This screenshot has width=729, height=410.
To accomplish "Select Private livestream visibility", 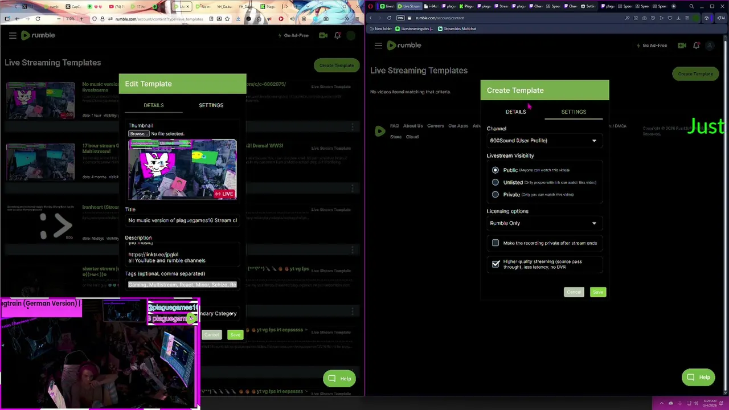I will (495, 195).
